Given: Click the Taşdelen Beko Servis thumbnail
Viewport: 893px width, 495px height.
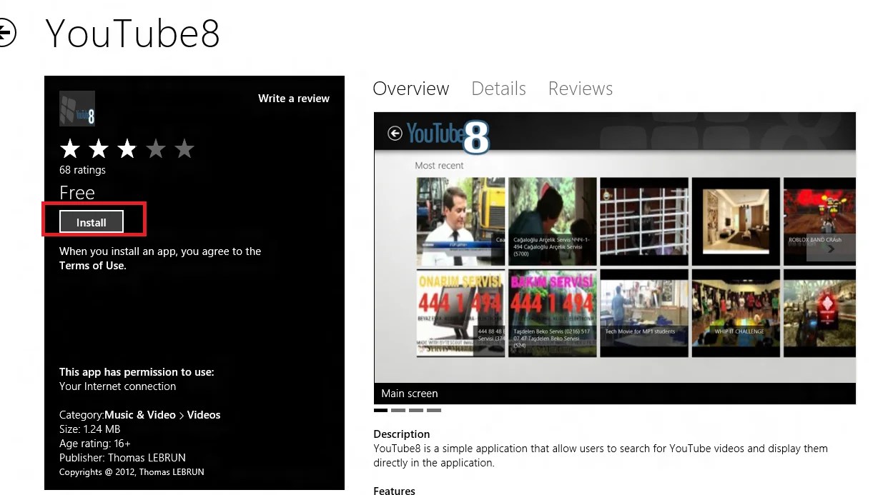Looking at the screenshot, I should coord(552,313).
